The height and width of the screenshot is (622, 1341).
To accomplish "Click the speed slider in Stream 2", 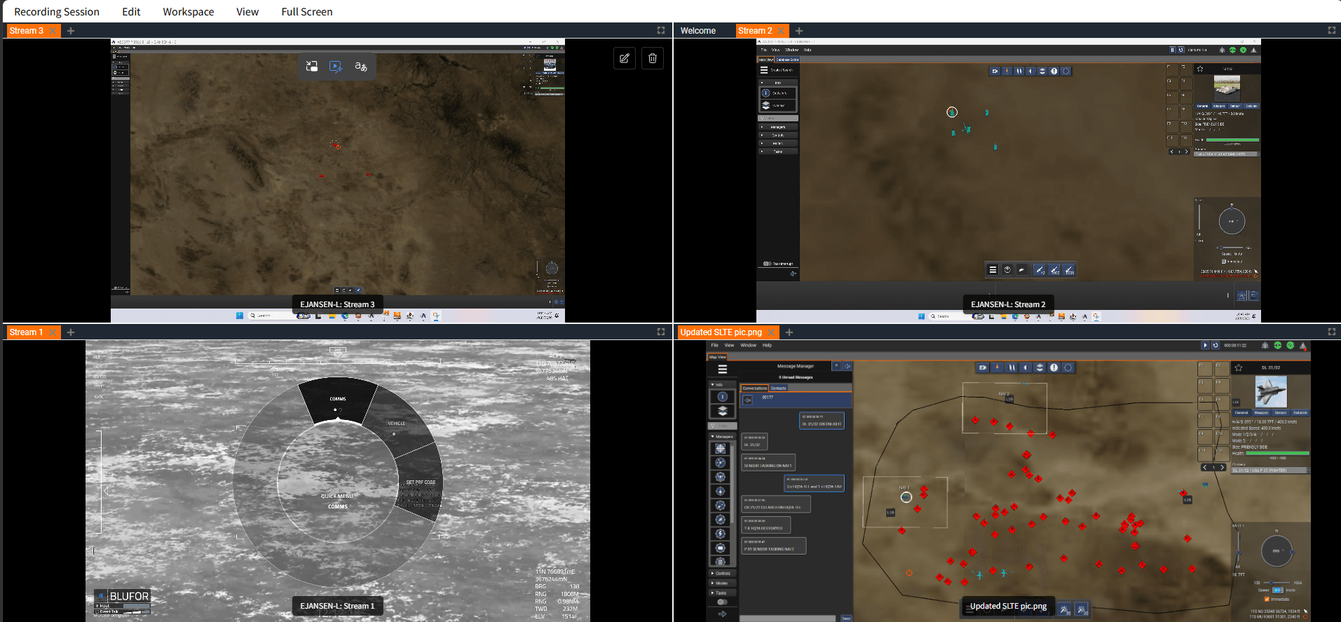I will pos(1233,248).
